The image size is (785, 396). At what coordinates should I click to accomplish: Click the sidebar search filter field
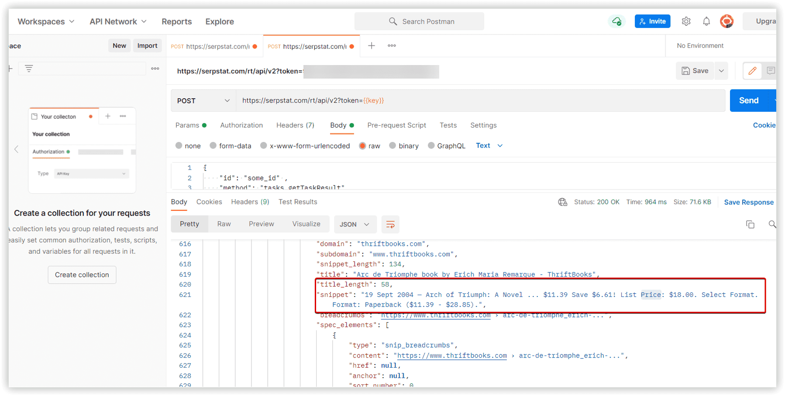point(82,69)
